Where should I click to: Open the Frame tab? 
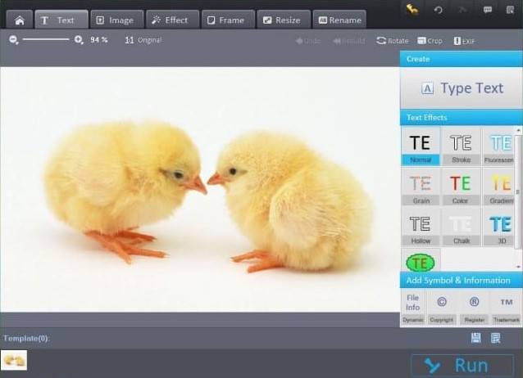click(228, 20)
